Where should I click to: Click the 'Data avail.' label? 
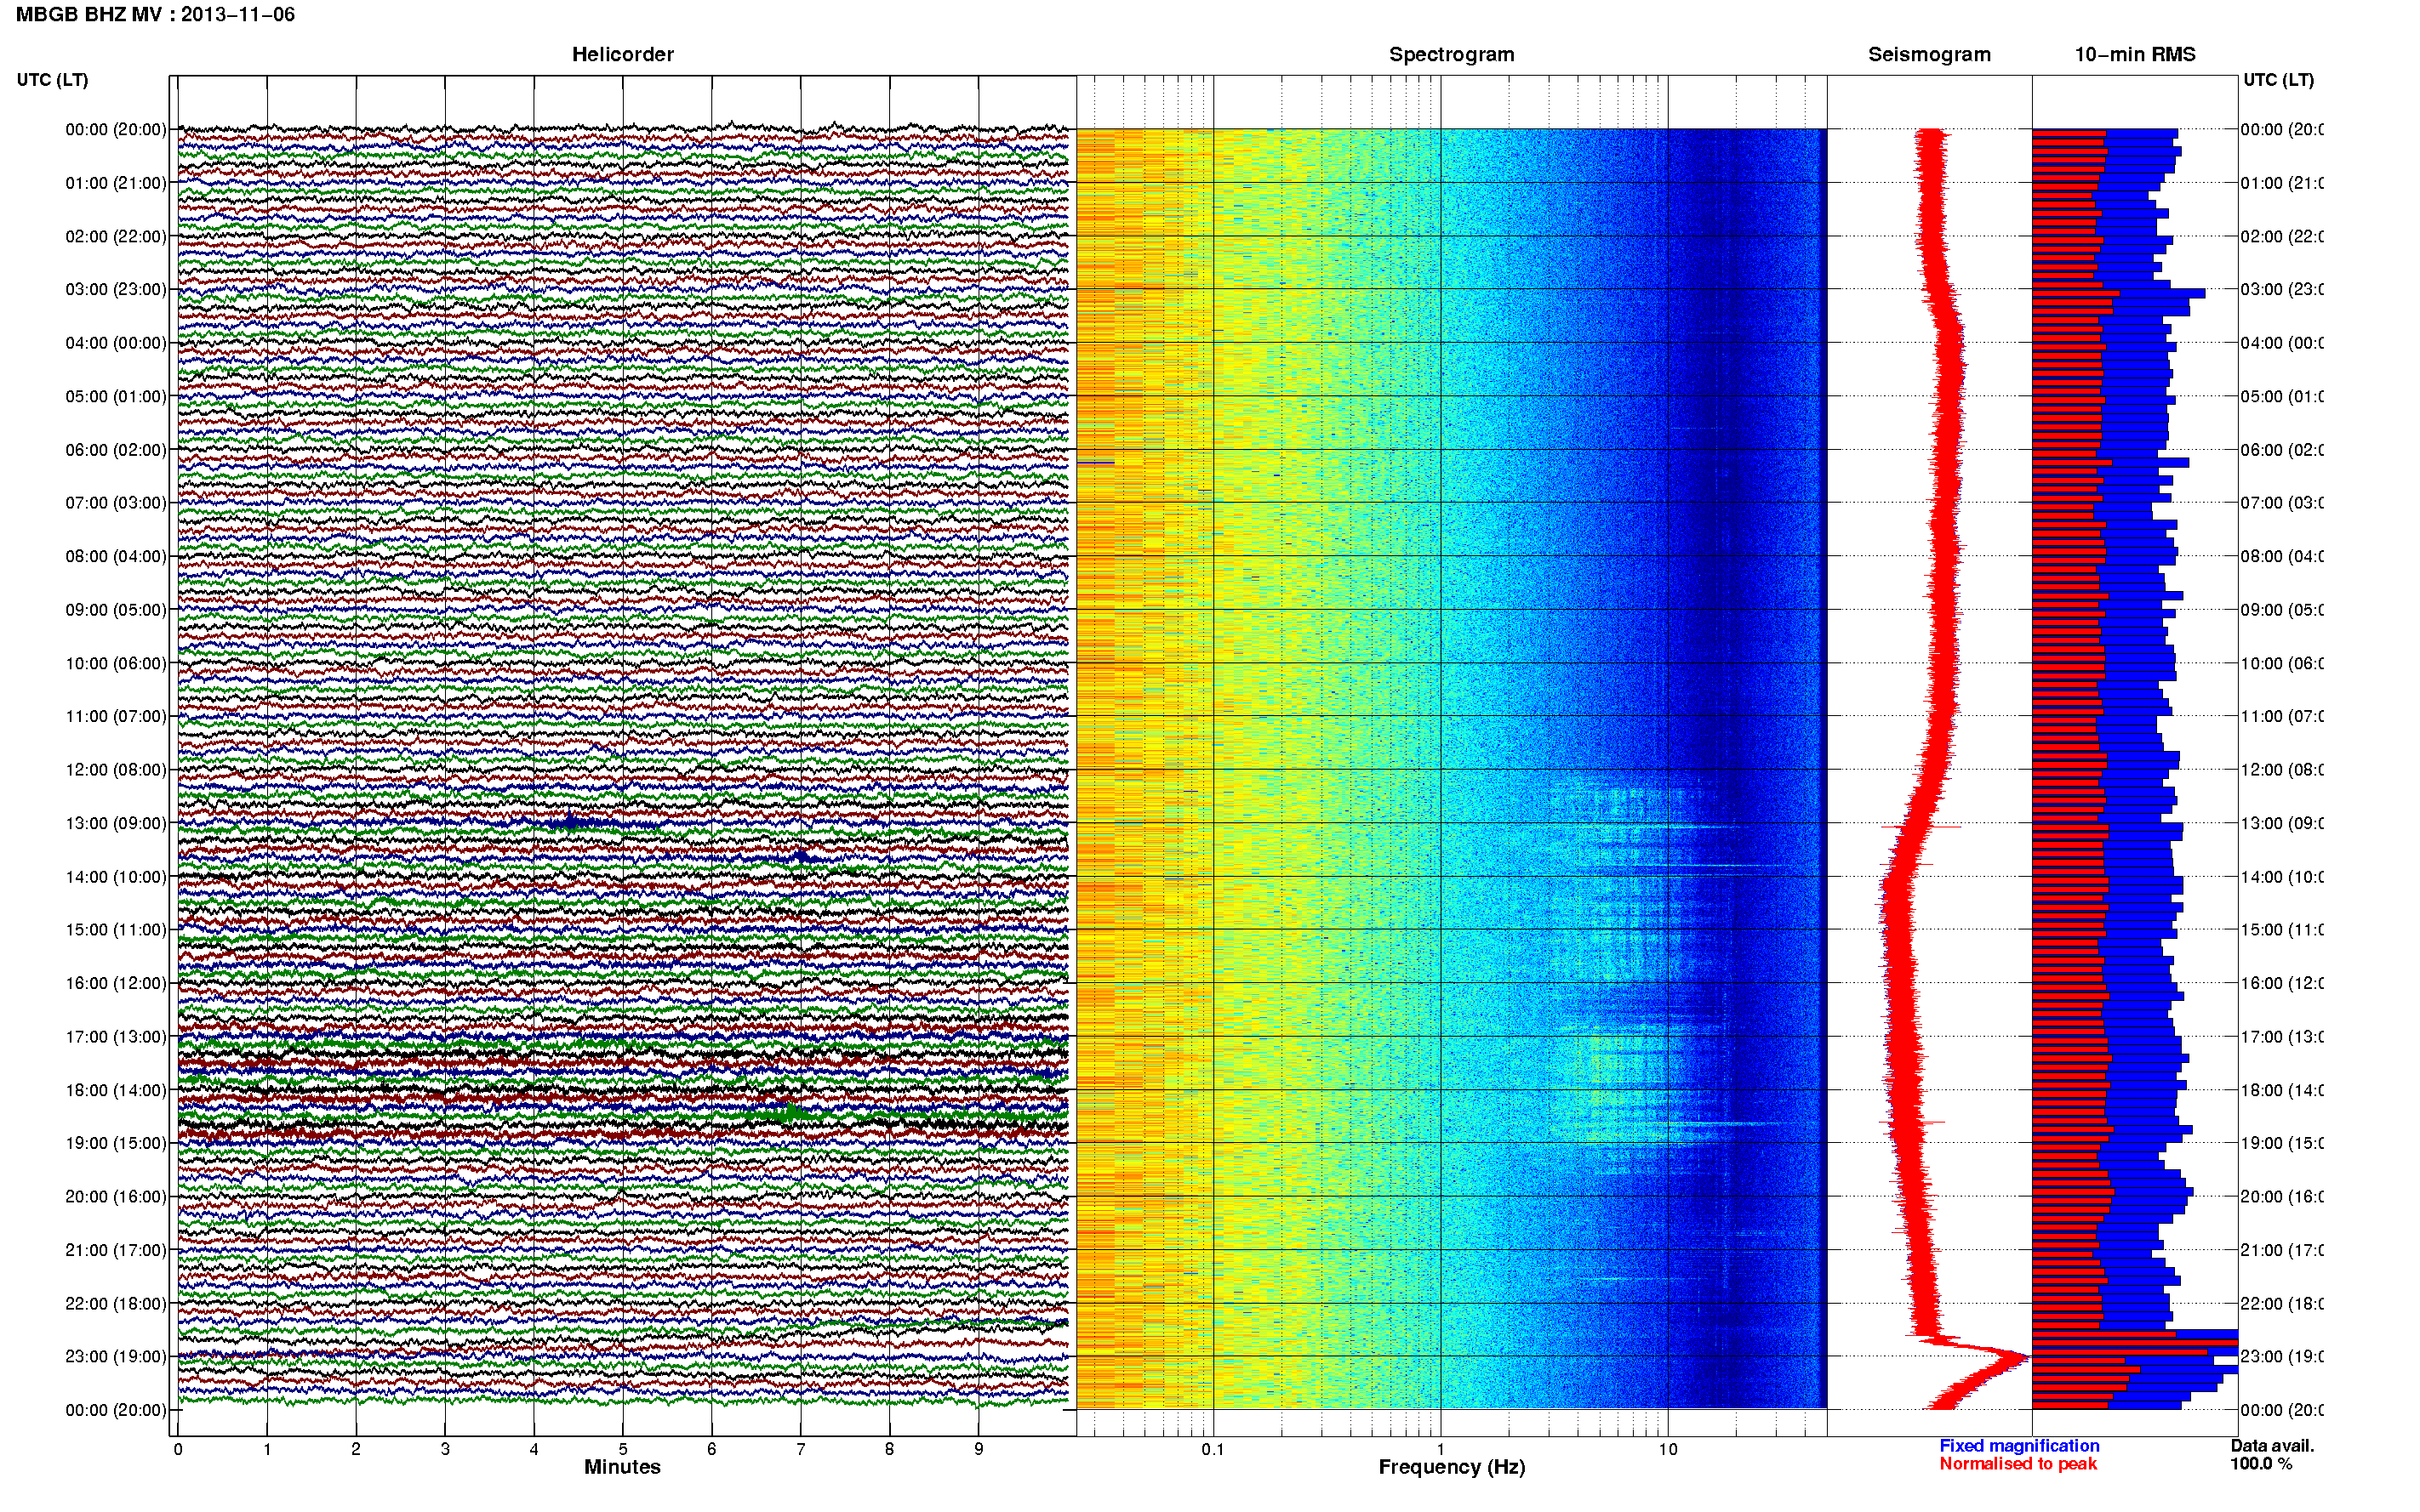(x=2272, y=1445)
